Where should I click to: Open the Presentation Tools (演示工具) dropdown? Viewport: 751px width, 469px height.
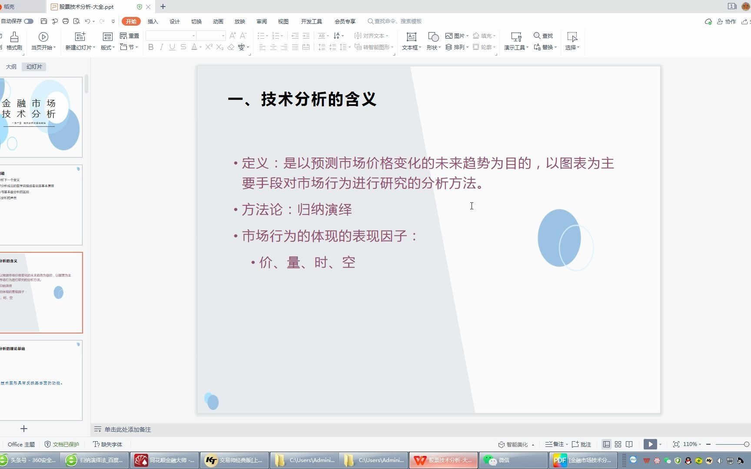pyautogui.click(x=516, y=47)
